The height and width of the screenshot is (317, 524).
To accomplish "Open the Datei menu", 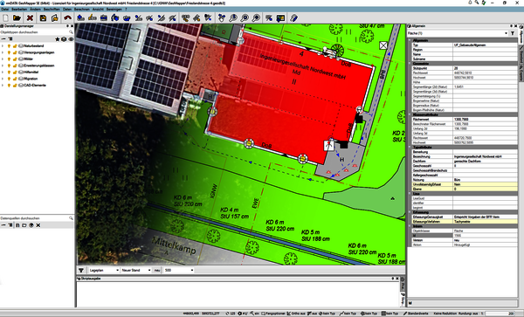I will [5, 10].
